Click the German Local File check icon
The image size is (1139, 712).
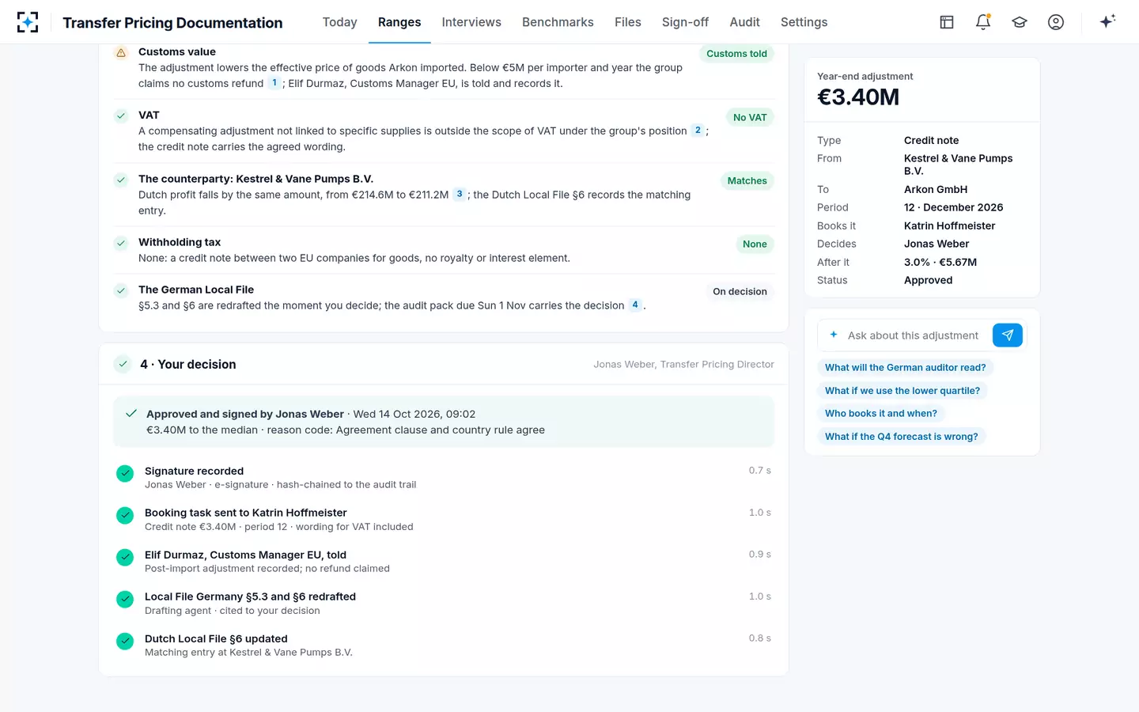pyautogui.click(x=121, y=290)
